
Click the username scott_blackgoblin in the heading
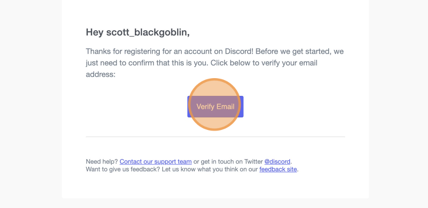[x=147, y=32]
